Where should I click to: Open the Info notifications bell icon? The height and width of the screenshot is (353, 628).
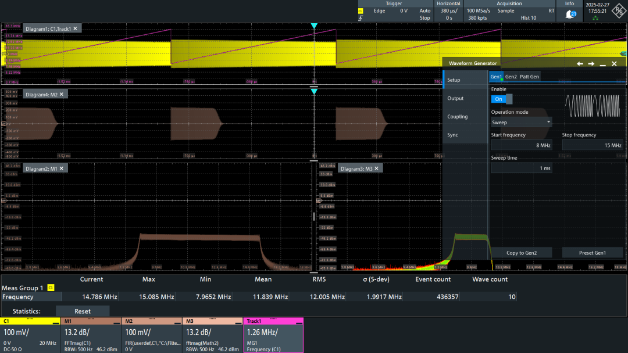pyautogui.click(x=570, y=15)
